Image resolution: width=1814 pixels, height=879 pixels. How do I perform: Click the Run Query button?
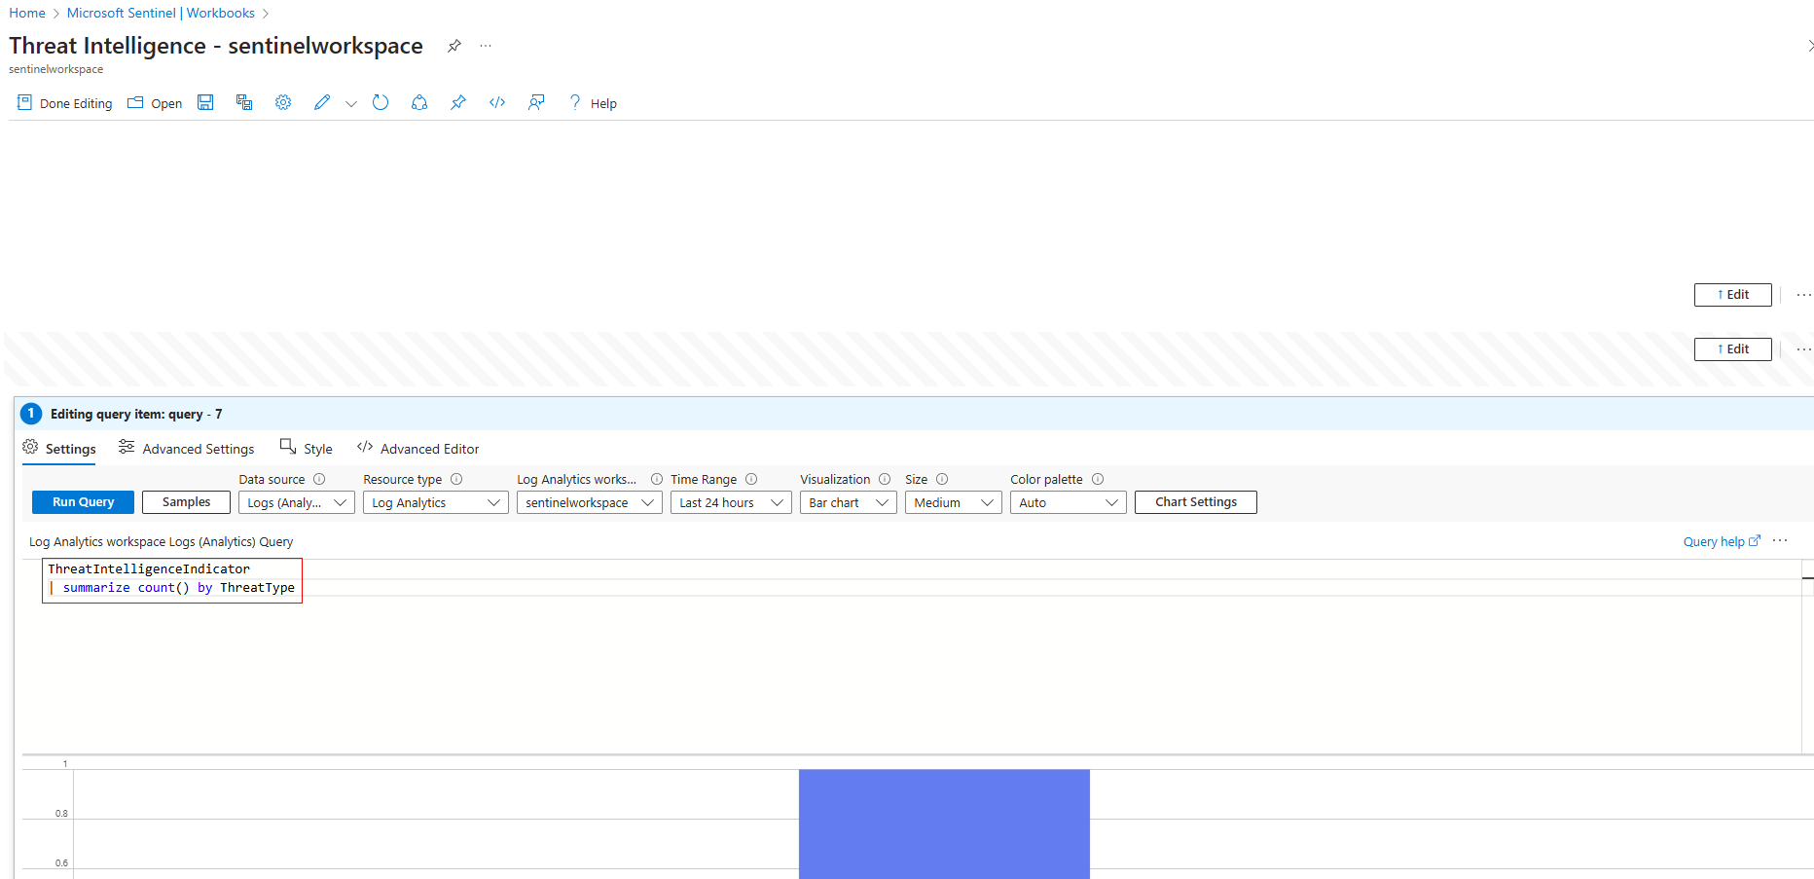point(83,502)
